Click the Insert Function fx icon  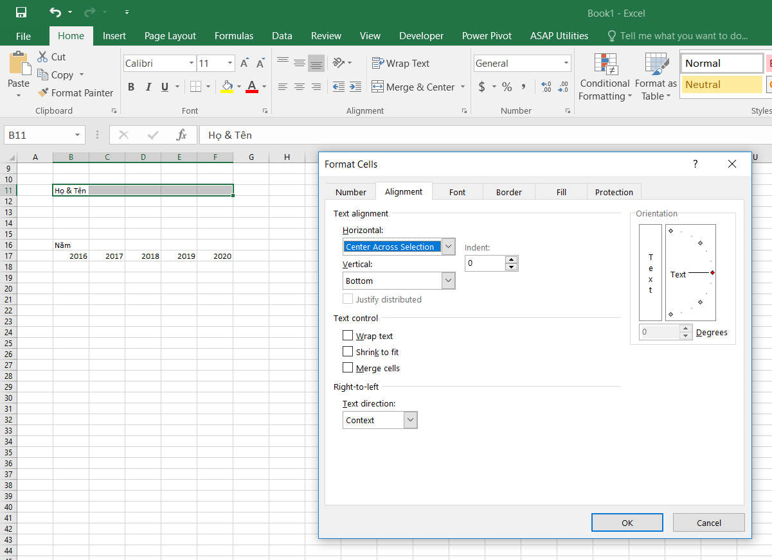[x=182, y=136]
